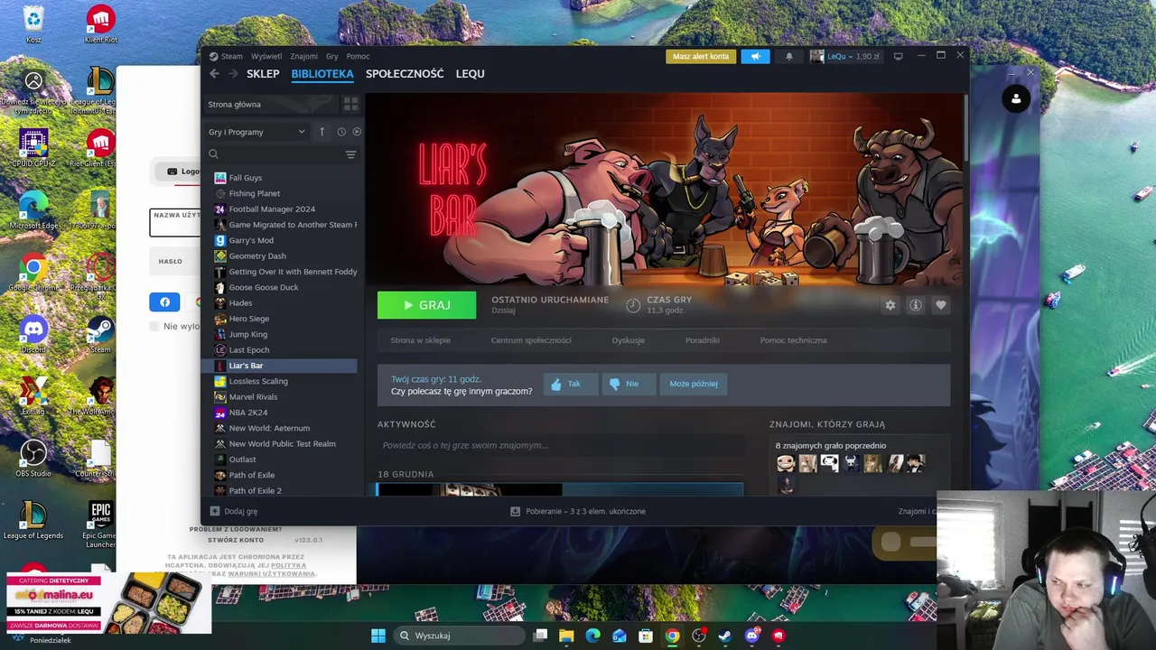Screen dimensions: 1156x650
Task: Add Liar's Bar to favorites heart
Action: (x=941, y=305)
